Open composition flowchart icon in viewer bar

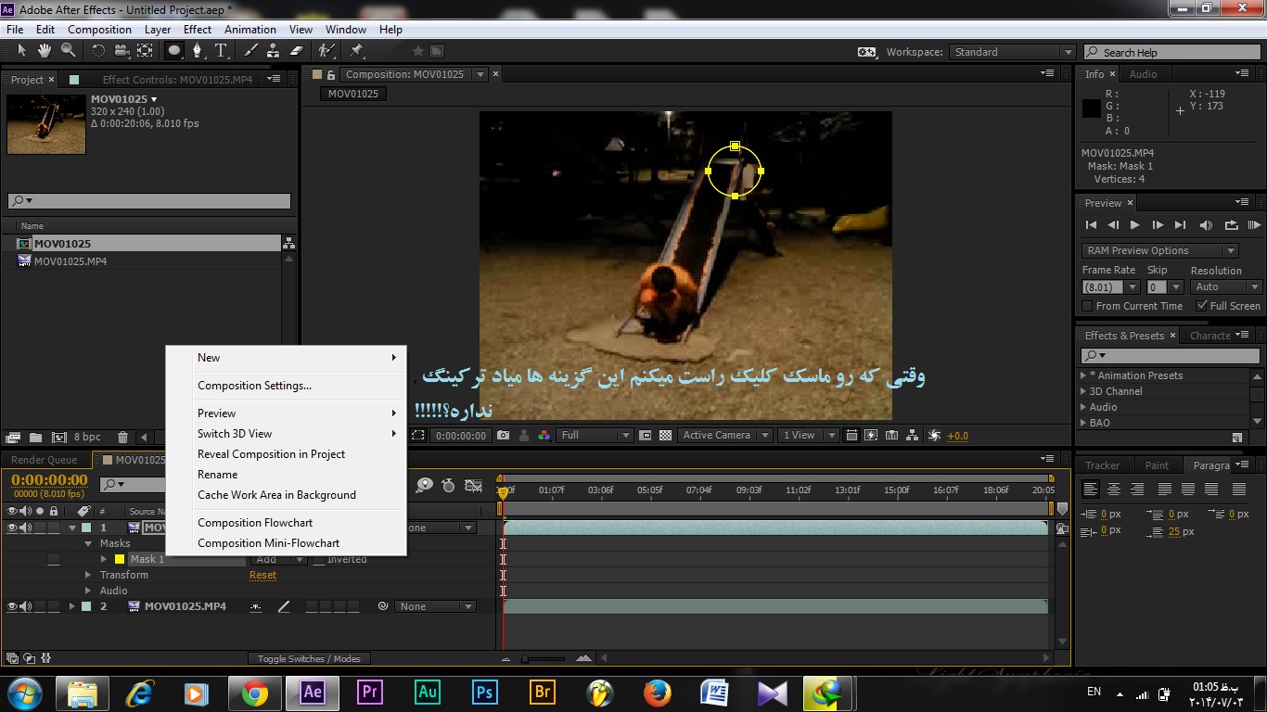[x=913, y=435]
